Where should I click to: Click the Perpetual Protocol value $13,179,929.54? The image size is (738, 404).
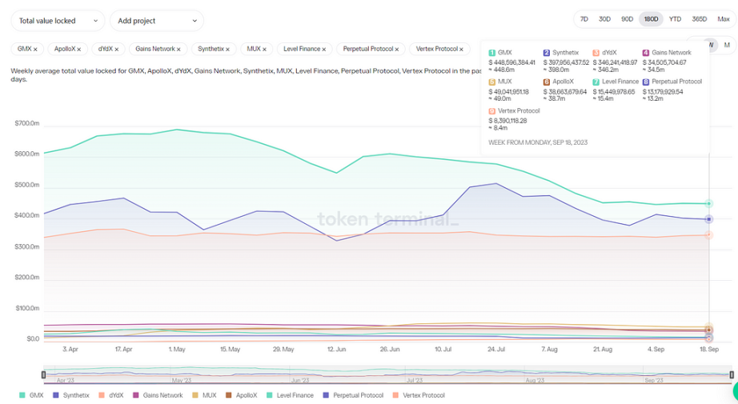coord(663,92)
